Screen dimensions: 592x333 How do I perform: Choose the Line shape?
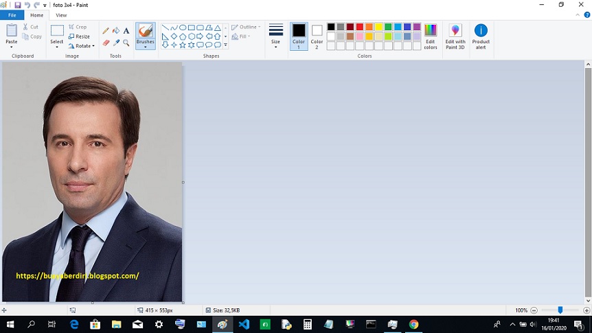click(165, 27)
